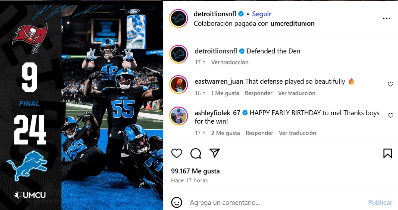Open eastwarren_juan's avatar
The height and width of the screenshot is (210, 398).
178,84
